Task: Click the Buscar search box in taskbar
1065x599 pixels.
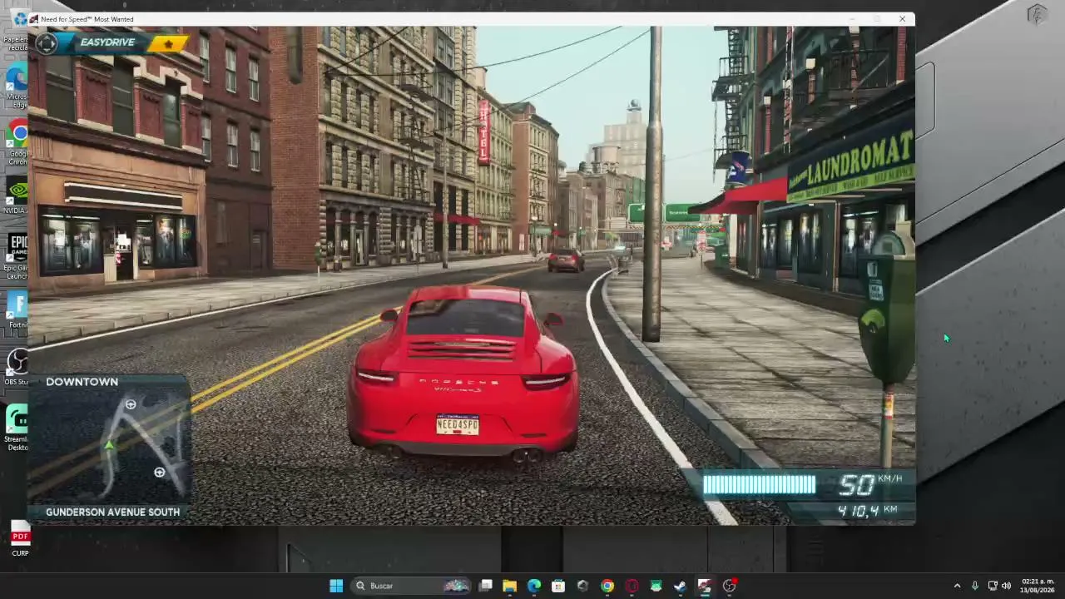Action: (x=412, y=586)
